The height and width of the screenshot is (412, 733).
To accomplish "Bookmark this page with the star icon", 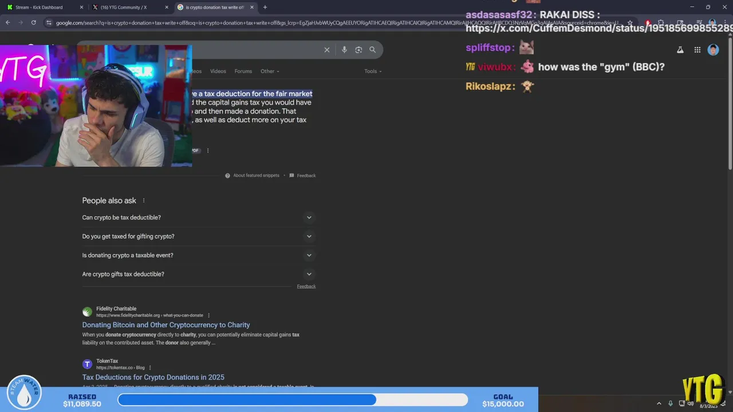I will coord(630,23).
